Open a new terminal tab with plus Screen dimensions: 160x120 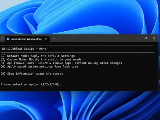click(54, 39)
